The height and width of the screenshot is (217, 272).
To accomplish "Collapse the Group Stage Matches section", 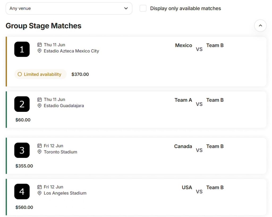I will coord(260,26).
